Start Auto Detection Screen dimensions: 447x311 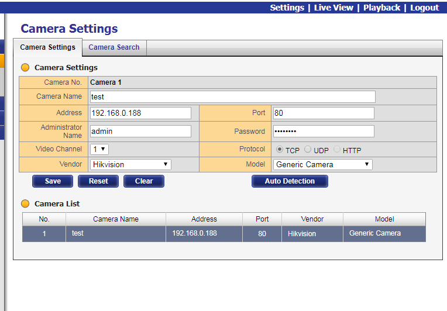pos(290,181)
